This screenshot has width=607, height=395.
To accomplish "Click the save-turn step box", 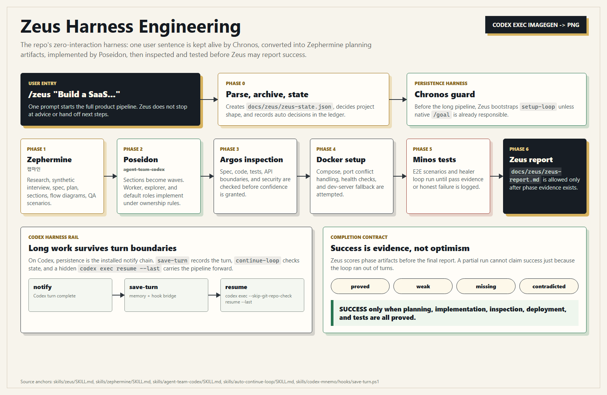I will click(166, 295).
